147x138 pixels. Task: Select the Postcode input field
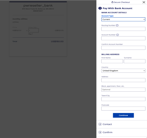coord(123,108)
